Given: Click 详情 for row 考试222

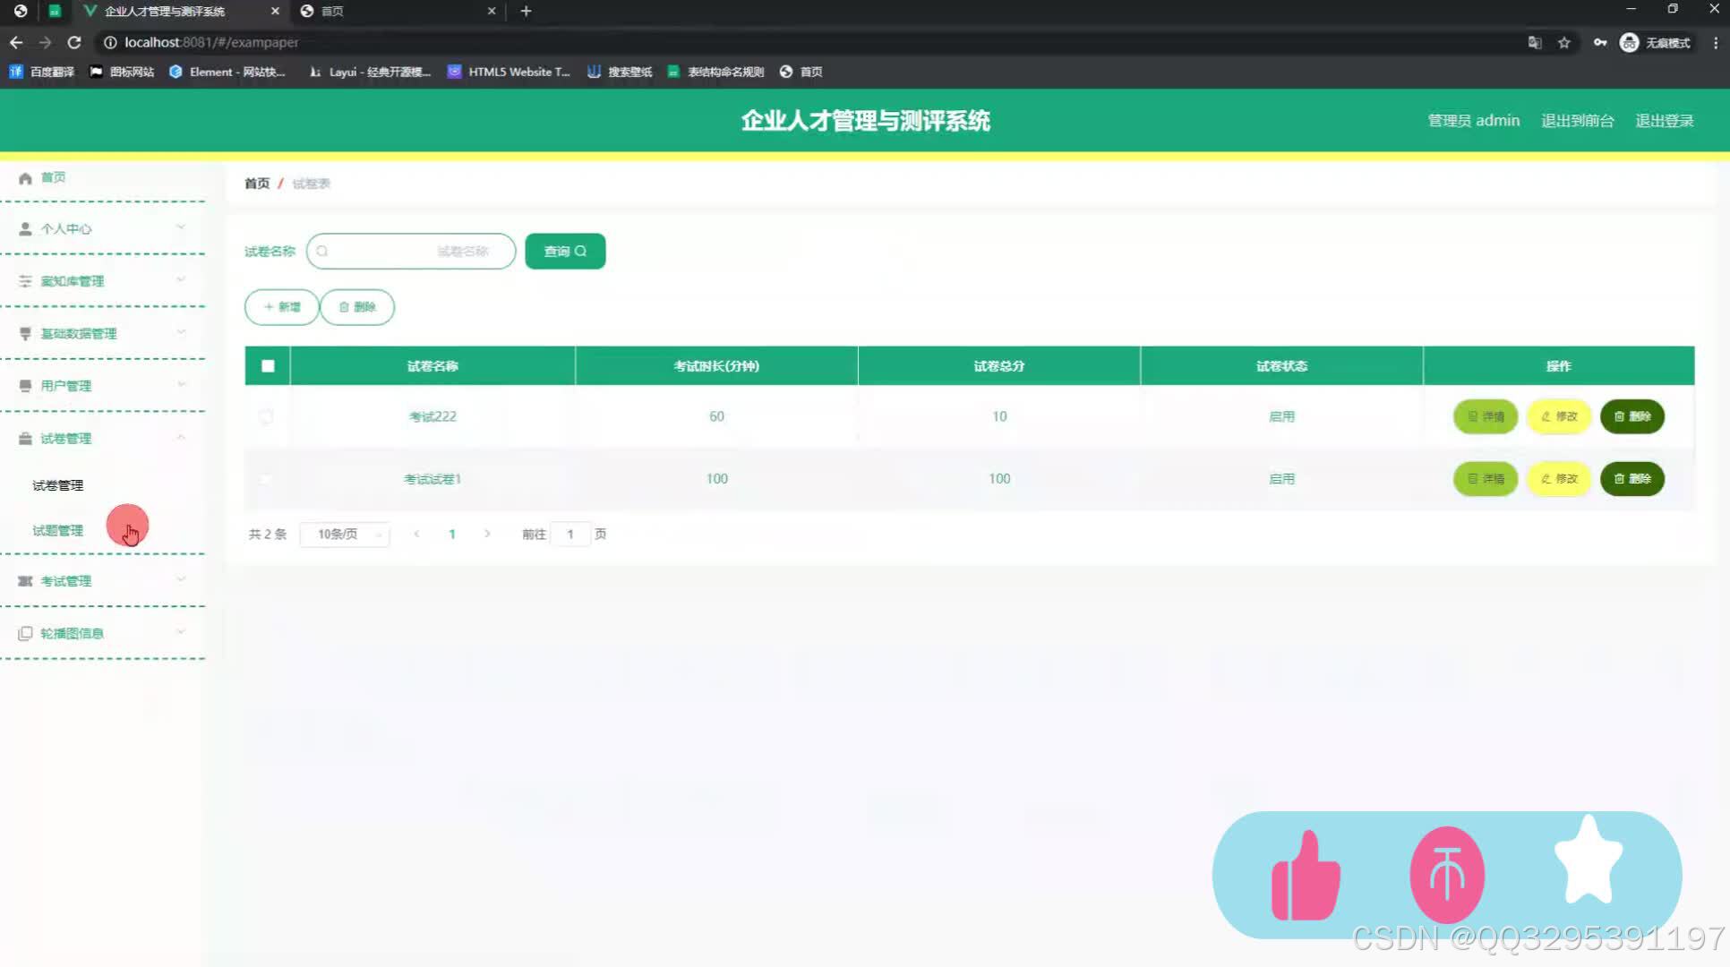Looking at the screenshot, I should (x=1486, y=416).
